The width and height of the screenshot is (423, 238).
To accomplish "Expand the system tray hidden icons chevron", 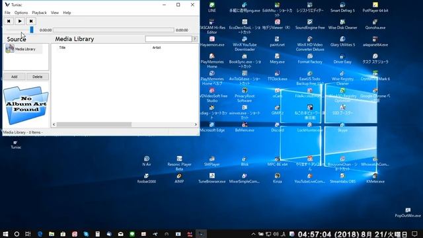I will coord(253,234).
